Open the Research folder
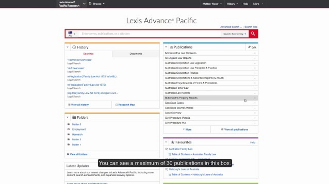This screenshot has width=329, height=184. pyautogui.click(x=77, y=134)
